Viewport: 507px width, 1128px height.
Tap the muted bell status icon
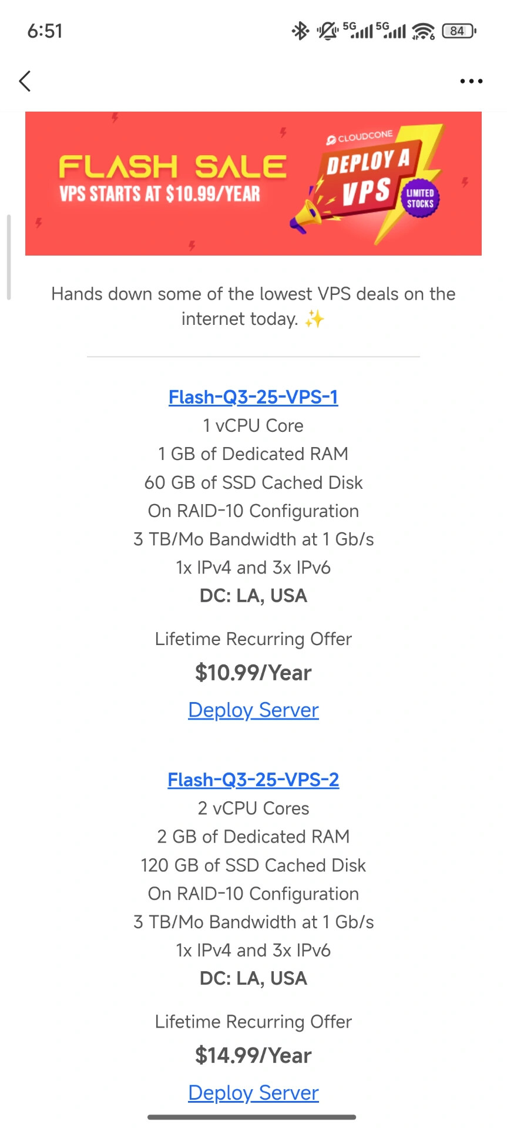(328, 31)
